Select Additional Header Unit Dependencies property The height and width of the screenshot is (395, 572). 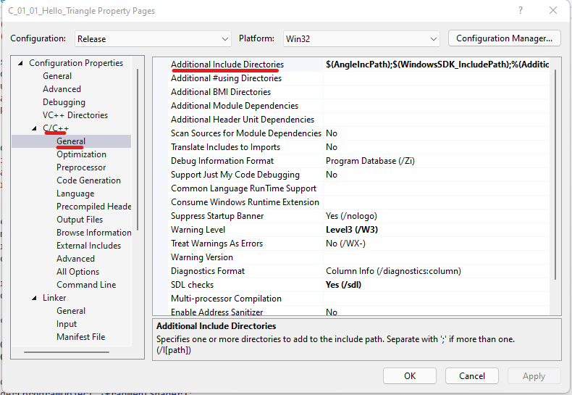point(243,120)
